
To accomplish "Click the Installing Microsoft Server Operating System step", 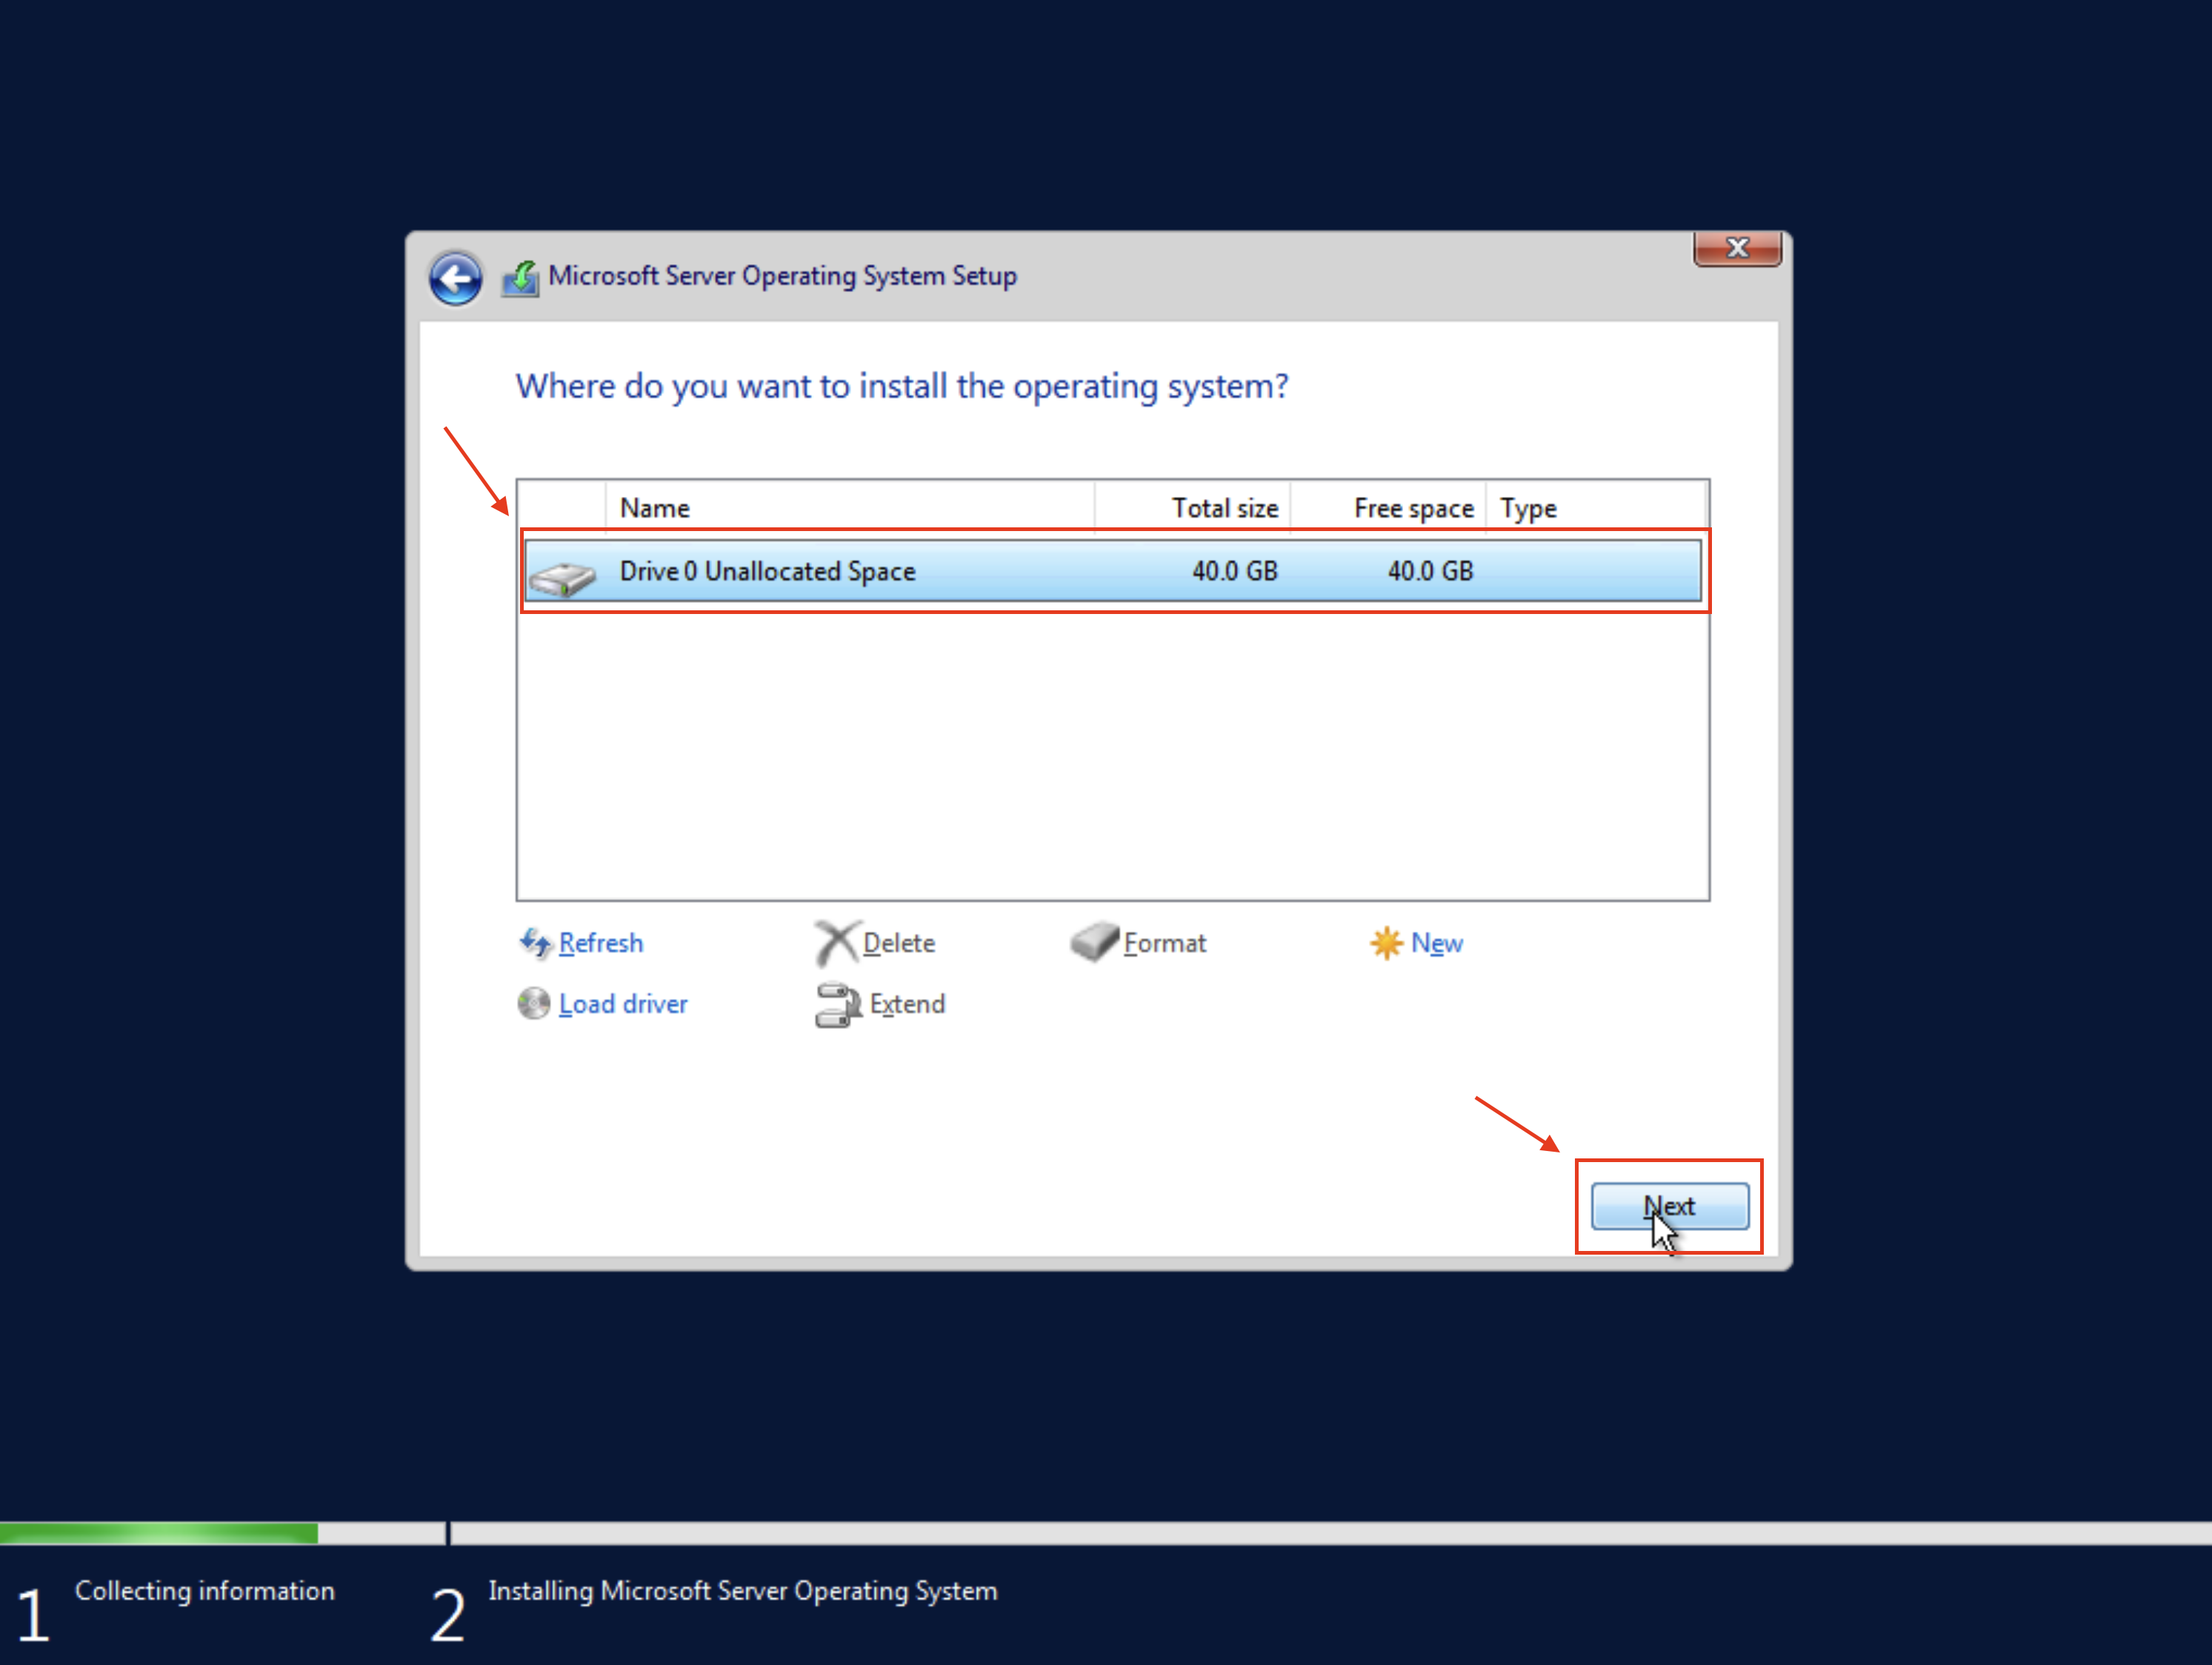I will coord(742,1591).
